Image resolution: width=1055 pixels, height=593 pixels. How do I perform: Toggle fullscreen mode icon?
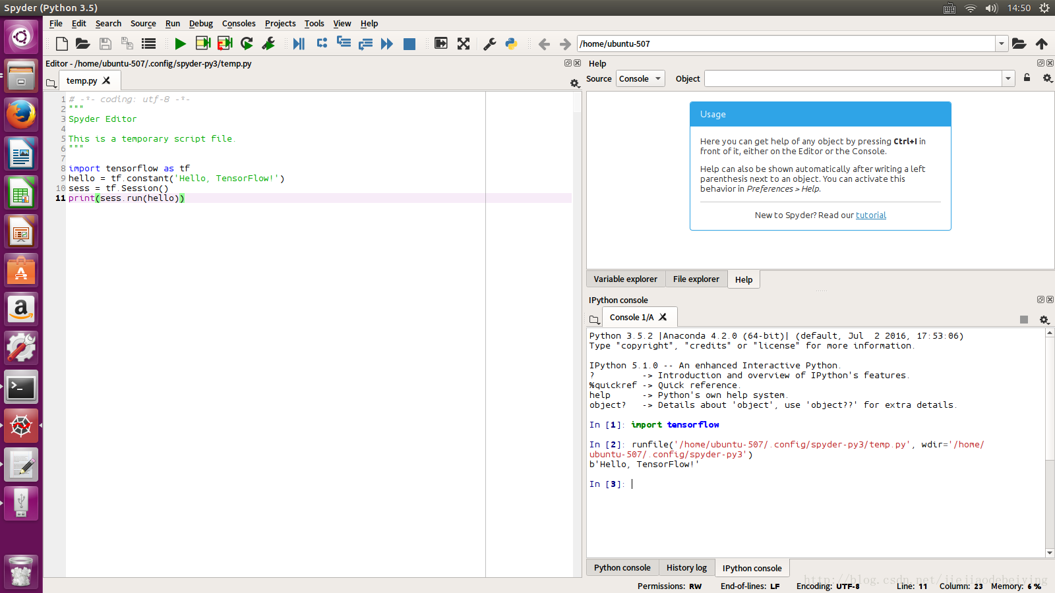coord(464,43)
